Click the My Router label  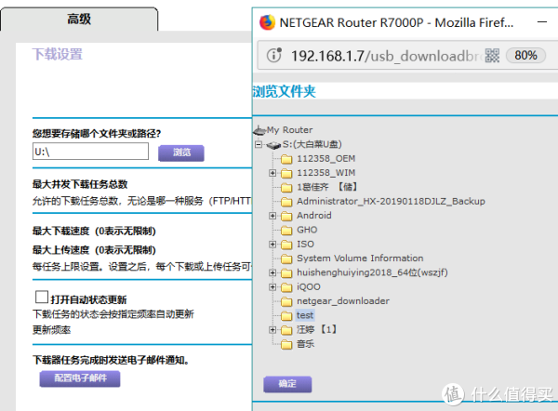click(x=289, y=130)
